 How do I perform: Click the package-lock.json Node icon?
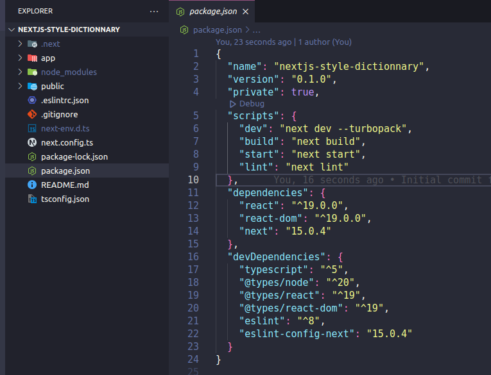32,156
